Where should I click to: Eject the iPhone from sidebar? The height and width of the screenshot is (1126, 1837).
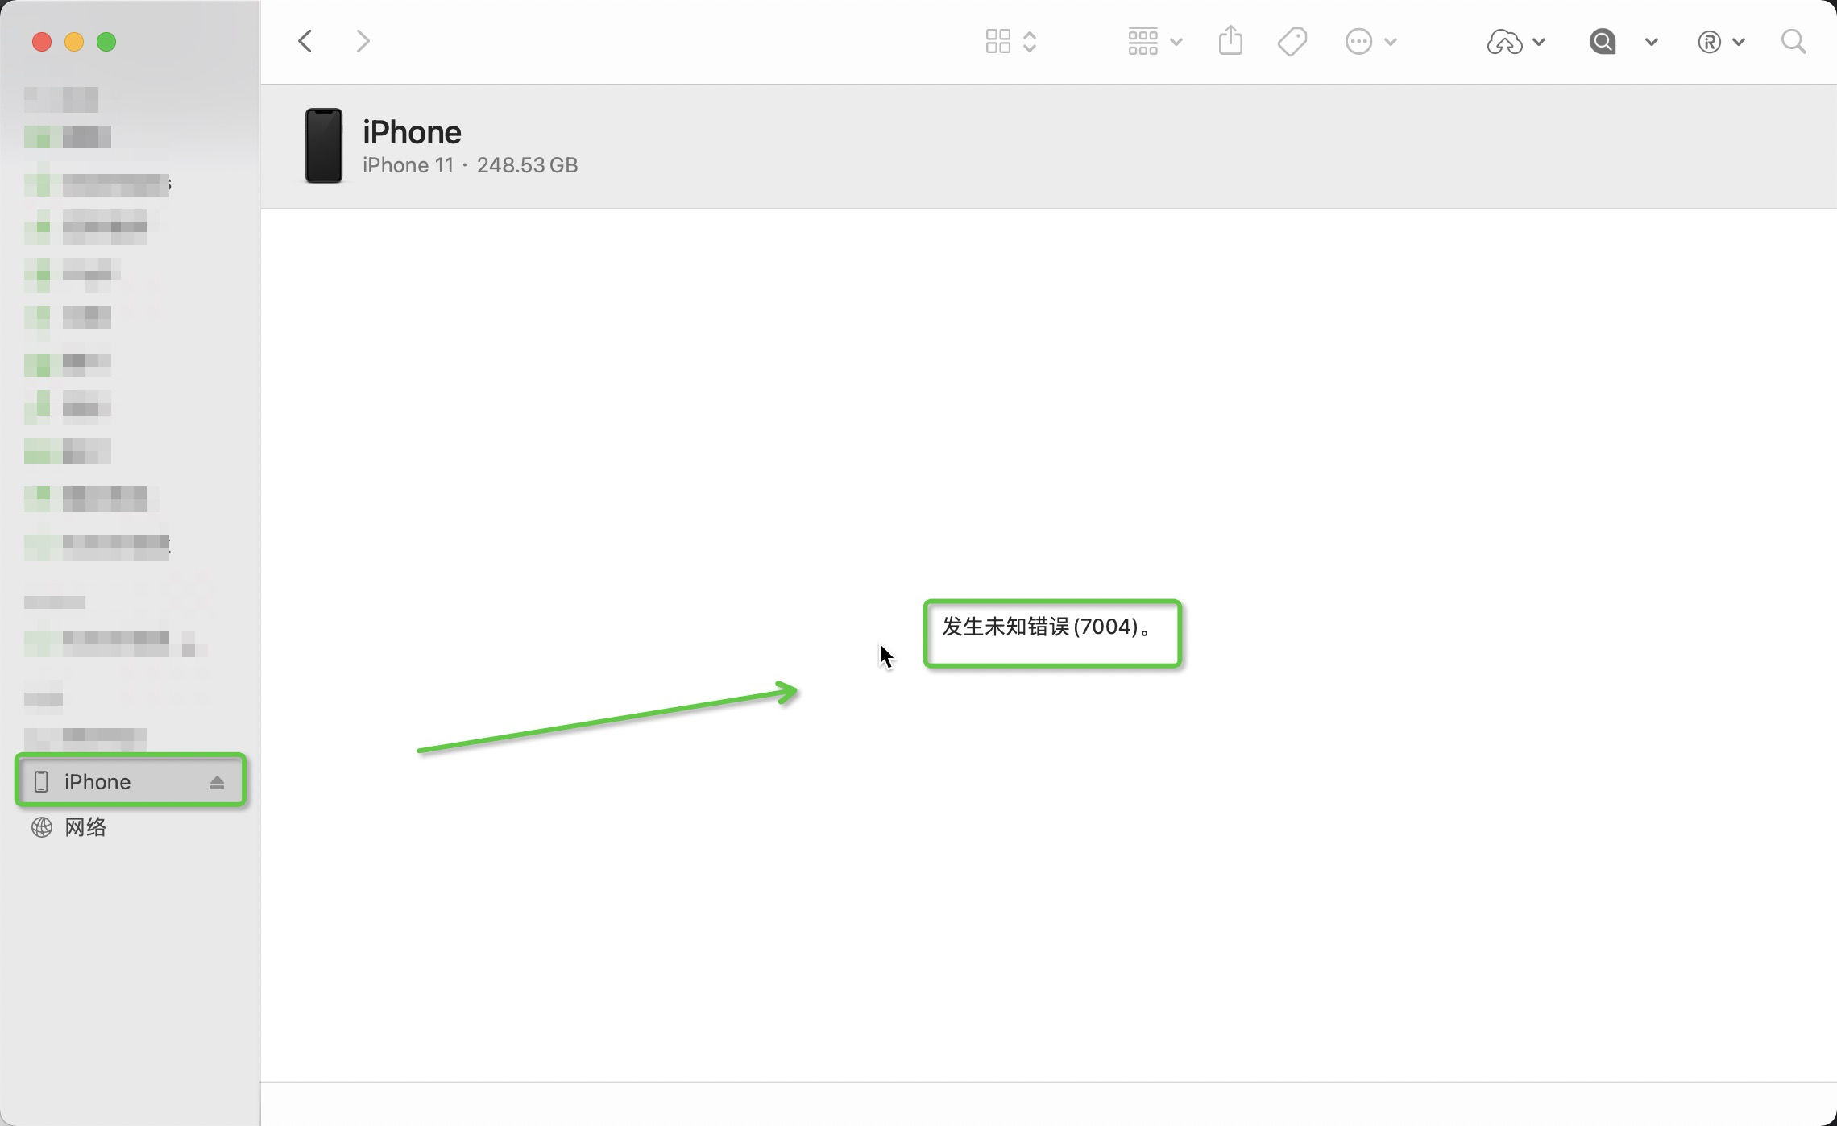[217, 782]
